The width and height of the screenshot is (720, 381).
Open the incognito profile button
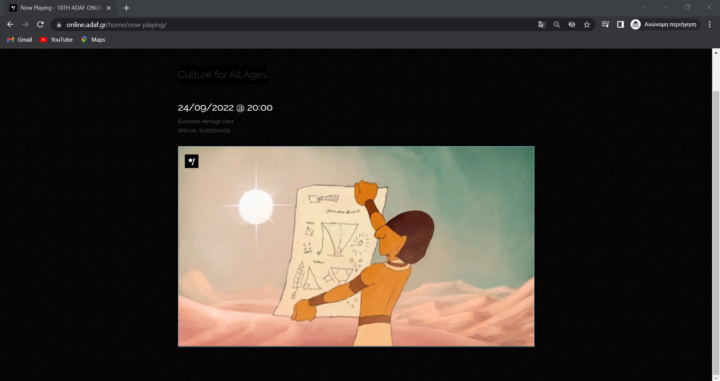tap(665, 24)
